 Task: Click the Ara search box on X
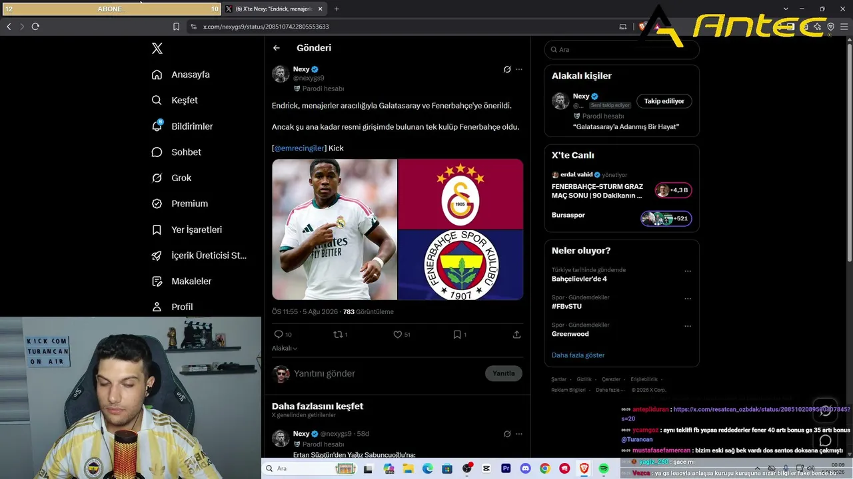coord(622,50)
